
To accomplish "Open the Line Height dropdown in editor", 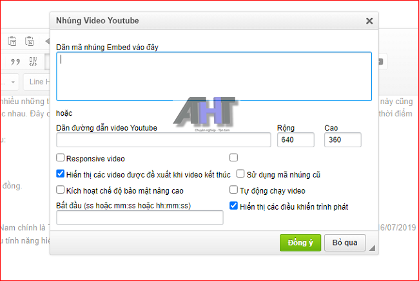I will [x=37, y=82].
